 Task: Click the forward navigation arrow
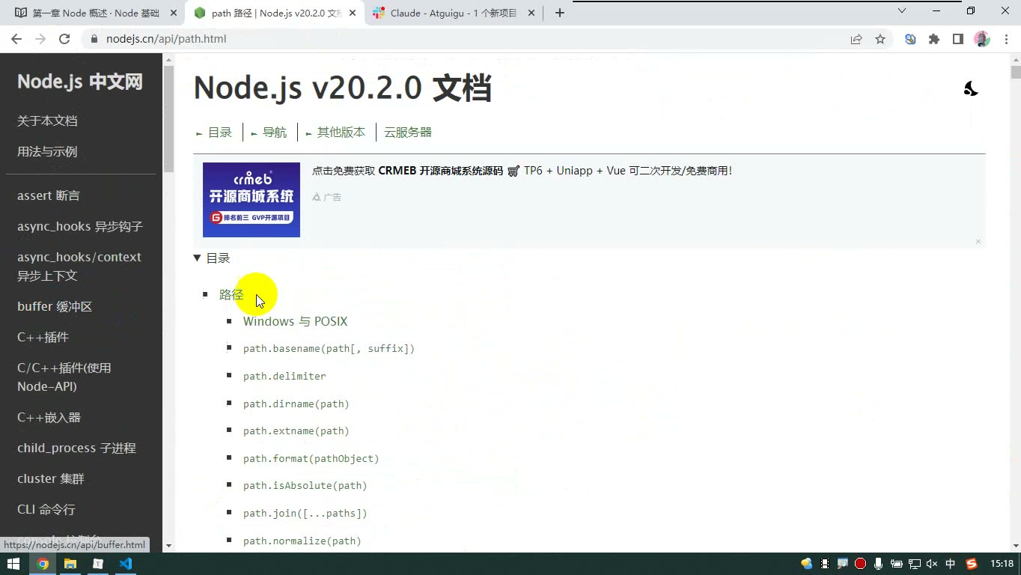[x=40, y=39]
